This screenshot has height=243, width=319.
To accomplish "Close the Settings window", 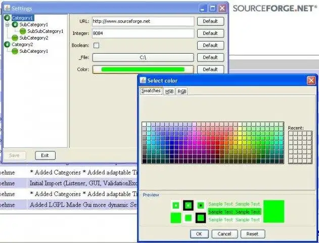I will 222,8.
